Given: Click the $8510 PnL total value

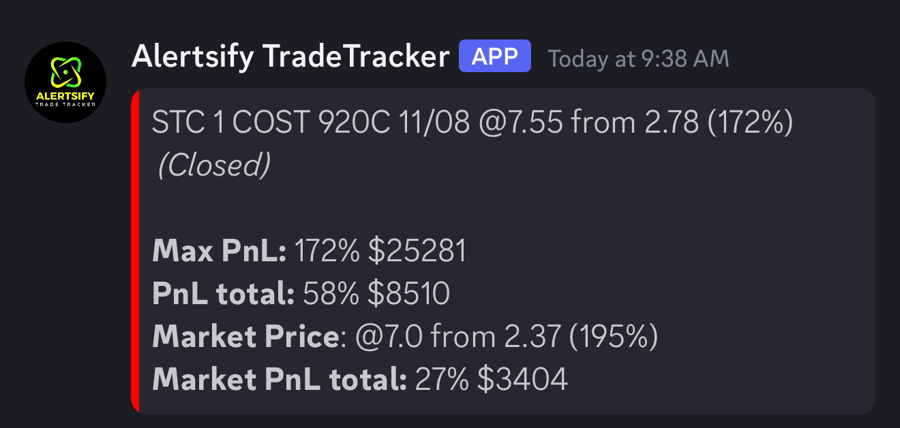Looking at the screenshot, I should tap(408, 293).
